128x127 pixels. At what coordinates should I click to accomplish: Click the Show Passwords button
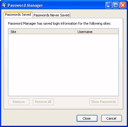coord(104,102)
